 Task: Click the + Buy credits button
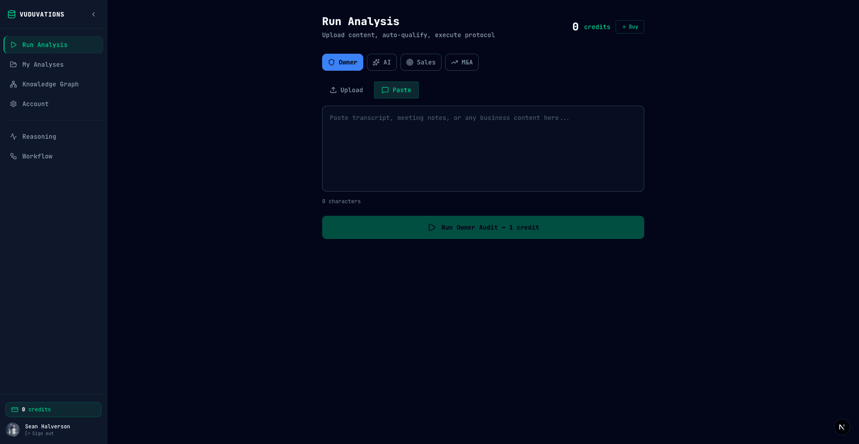[630, 27]
